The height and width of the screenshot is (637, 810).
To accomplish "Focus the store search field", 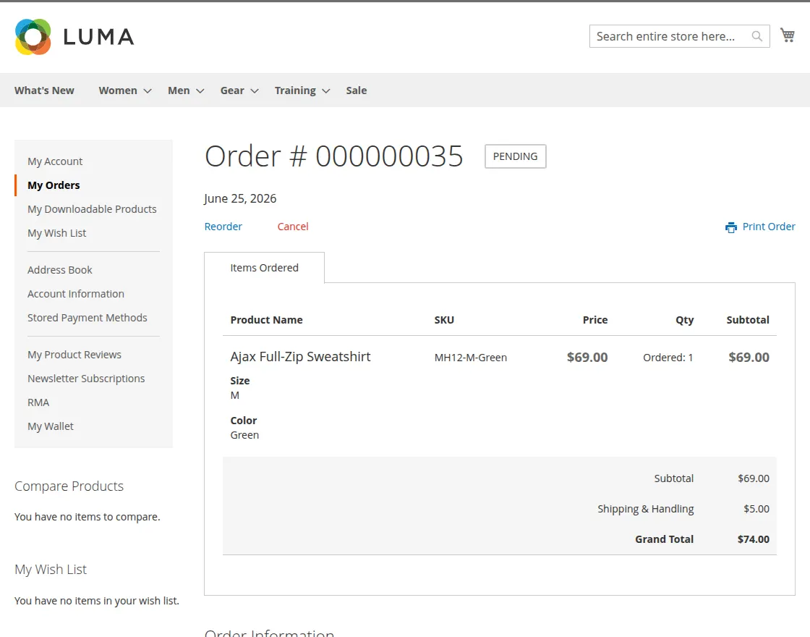I will click(x=679, y=36).
